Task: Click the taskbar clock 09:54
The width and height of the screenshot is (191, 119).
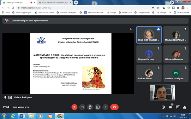Action: 182,116
